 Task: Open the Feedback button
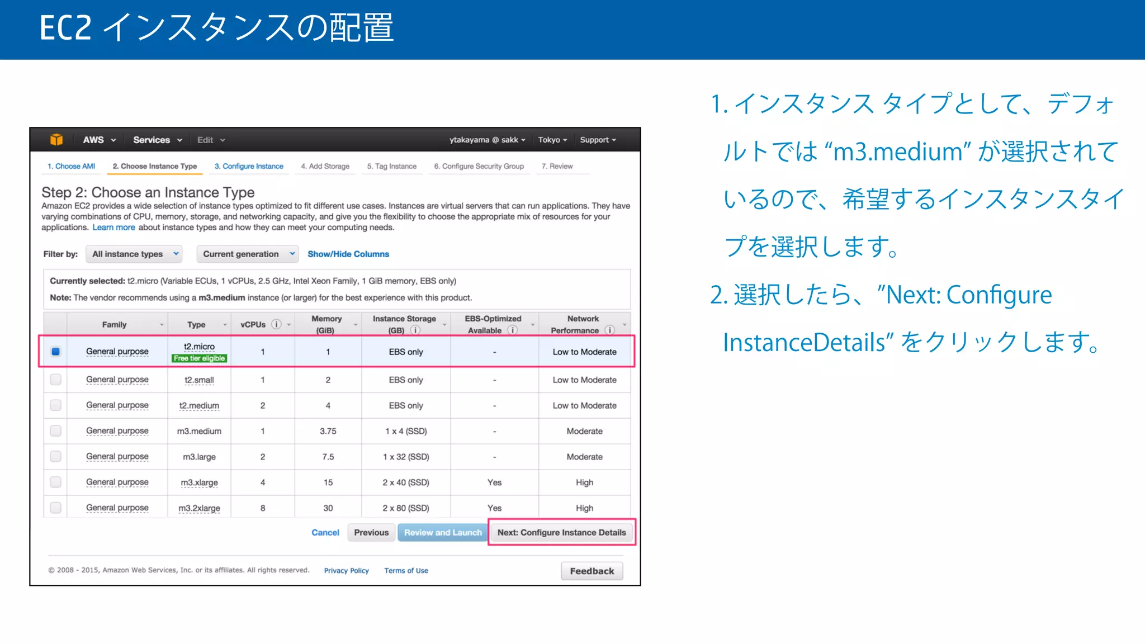pos(592,571)
